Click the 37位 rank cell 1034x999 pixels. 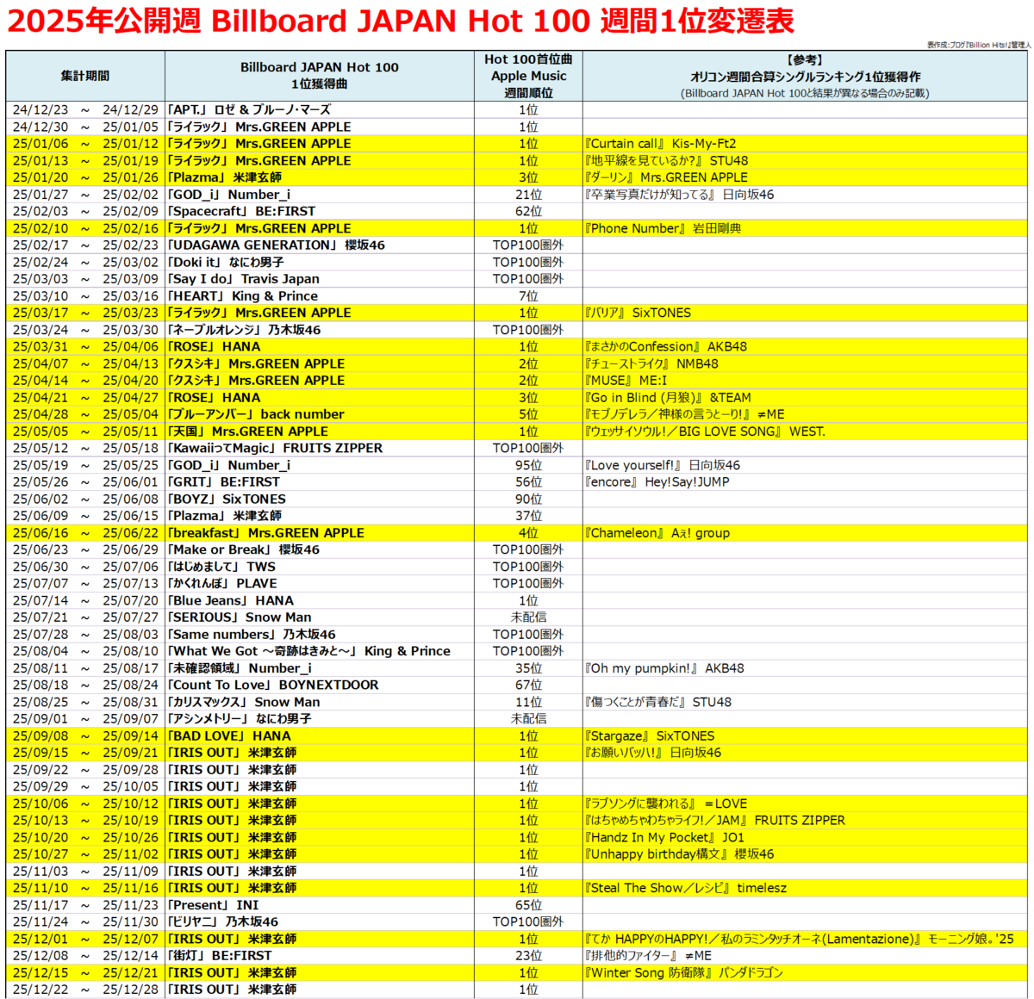[528, 516]
